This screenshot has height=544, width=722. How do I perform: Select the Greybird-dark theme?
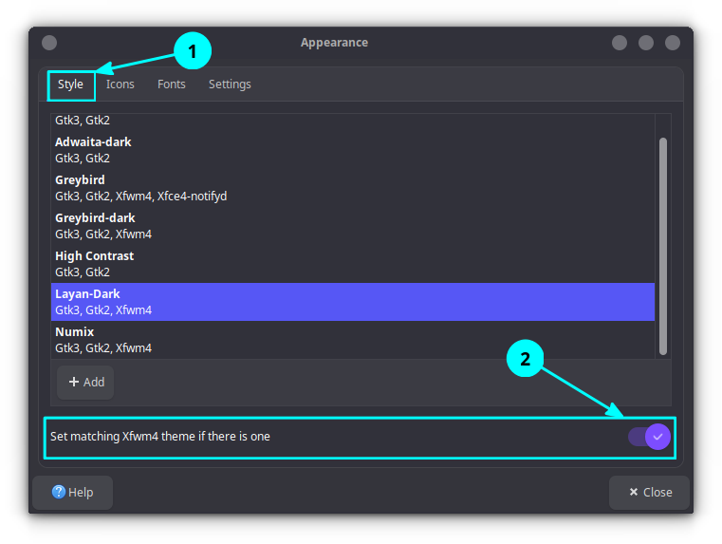pyautogui.click(x=353, y=226)
